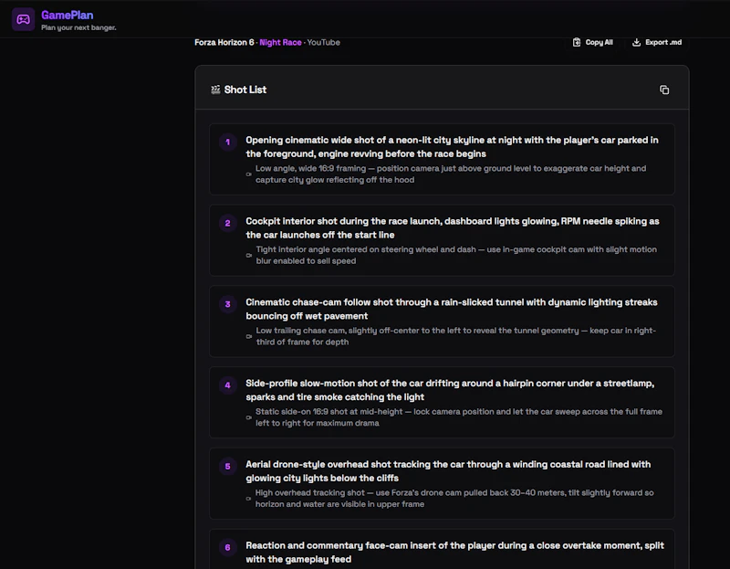Click the Copy All button
The image size is (730, 569).
(x=592, y=42)
